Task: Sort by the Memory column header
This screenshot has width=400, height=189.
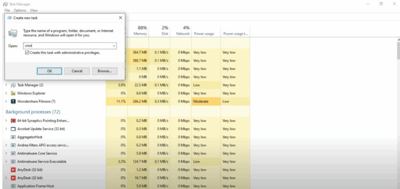Action: (138, 31)
